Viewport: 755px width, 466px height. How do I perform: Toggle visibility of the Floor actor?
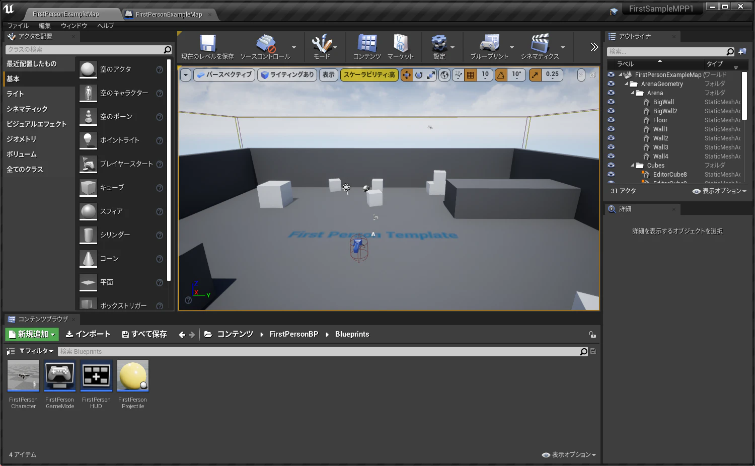tap(611, 120)
